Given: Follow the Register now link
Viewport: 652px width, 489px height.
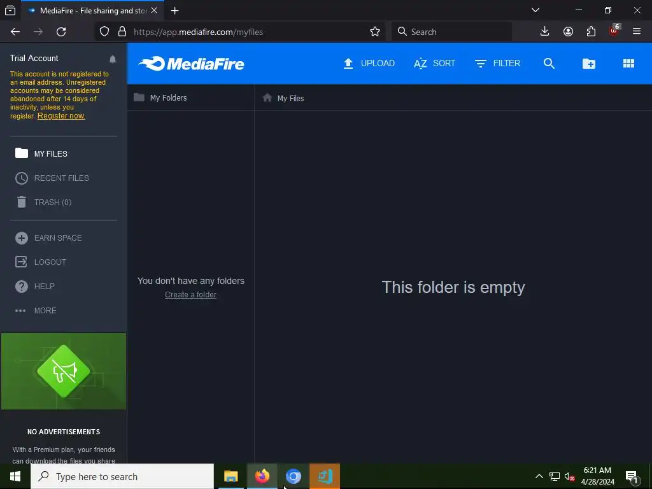Looking at the screenshot, I should (x=61, y=116).
